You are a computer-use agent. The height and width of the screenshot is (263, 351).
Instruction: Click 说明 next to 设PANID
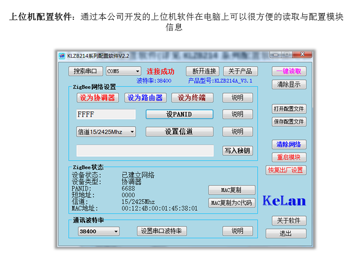237,114
